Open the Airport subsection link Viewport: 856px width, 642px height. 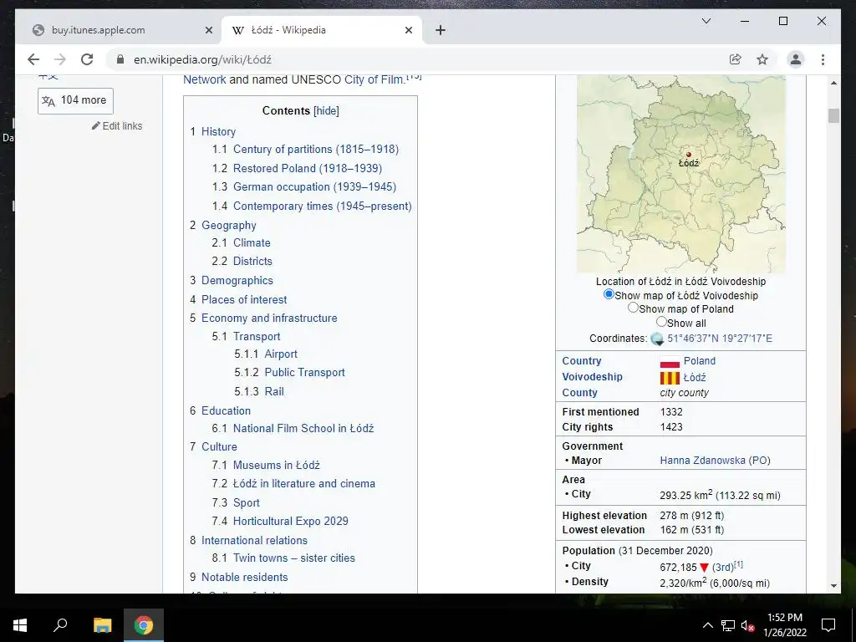tap(281, 354)
